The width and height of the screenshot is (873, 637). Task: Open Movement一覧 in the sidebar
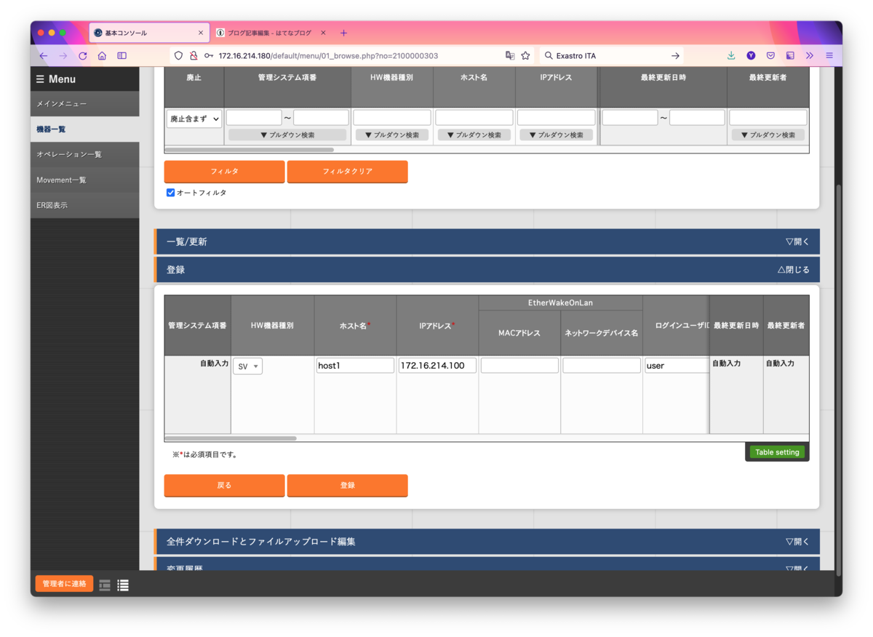coord(84,180)
